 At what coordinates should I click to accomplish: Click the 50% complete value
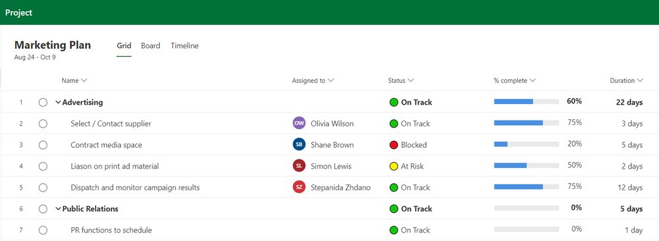tap(575, 165)
